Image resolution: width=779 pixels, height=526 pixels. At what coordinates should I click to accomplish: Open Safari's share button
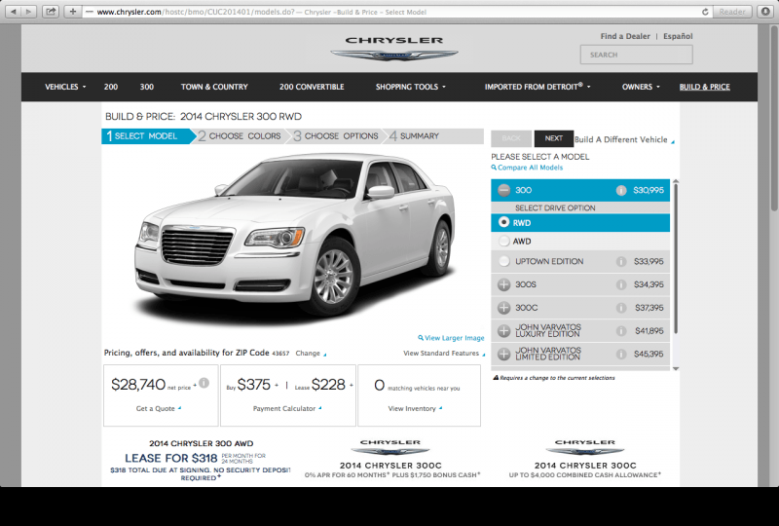tap(51, 12)
